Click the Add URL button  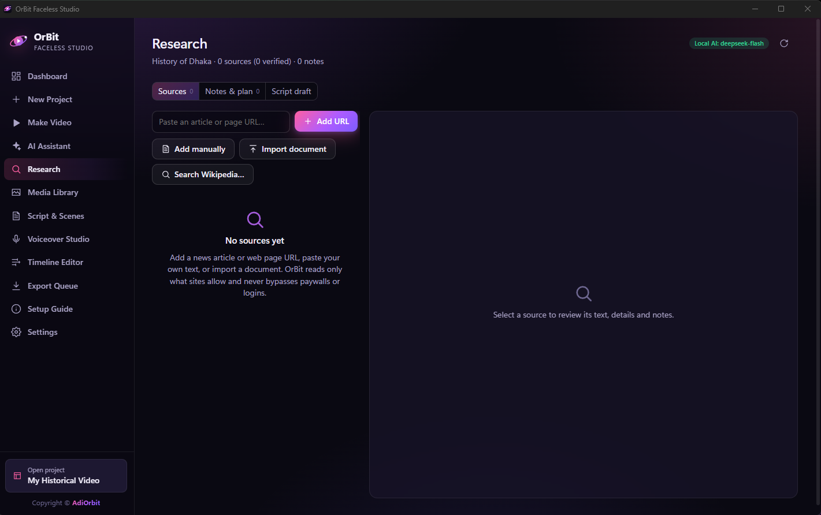[326, 121]
